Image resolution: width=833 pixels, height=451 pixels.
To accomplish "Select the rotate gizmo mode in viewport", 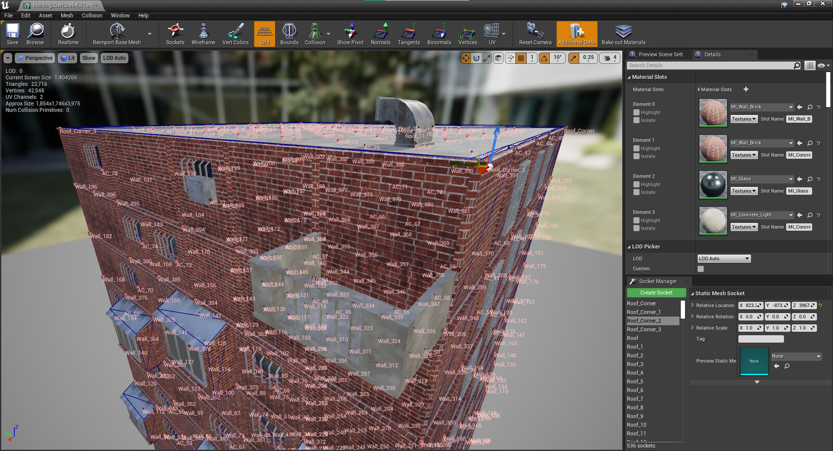I will tap(476, 58).
